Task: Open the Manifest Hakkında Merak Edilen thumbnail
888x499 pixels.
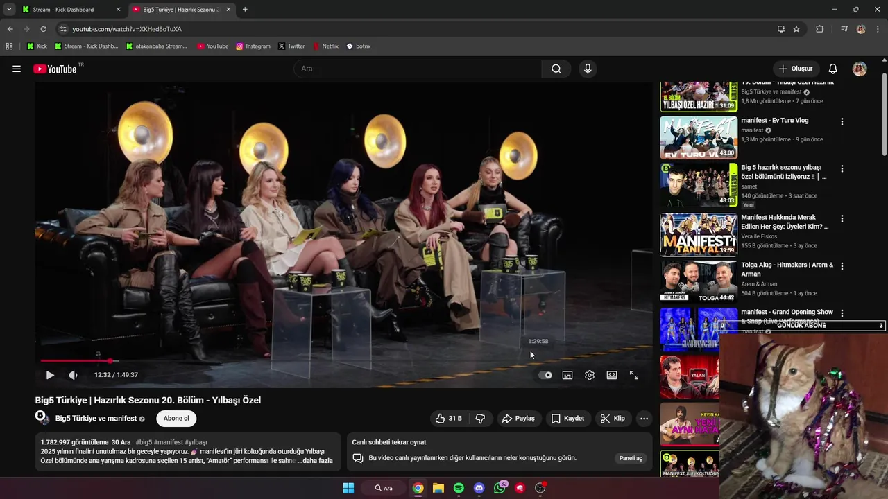Action: coord(698,234)
